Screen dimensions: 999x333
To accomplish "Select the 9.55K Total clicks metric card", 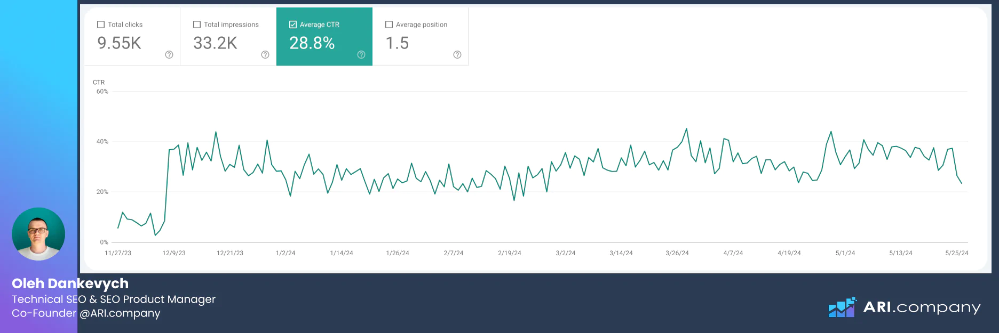I will pos(132,37).
